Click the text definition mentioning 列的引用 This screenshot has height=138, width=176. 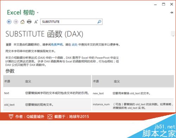click(57, 93)
